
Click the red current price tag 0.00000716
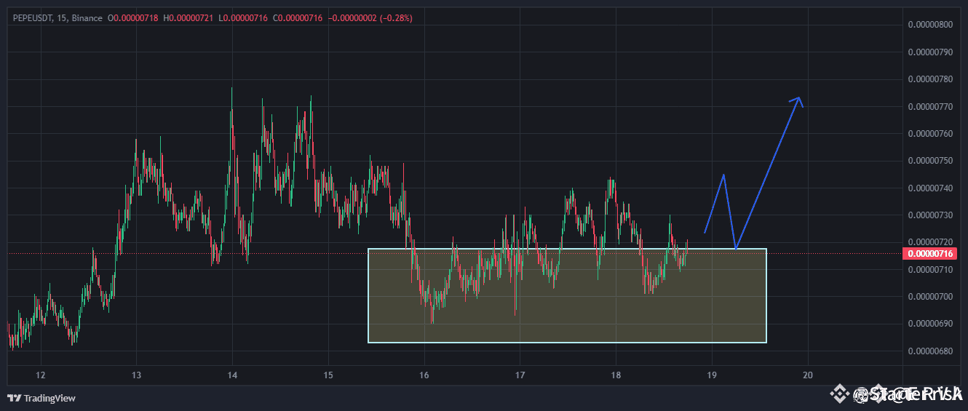(x=929, y=253)
